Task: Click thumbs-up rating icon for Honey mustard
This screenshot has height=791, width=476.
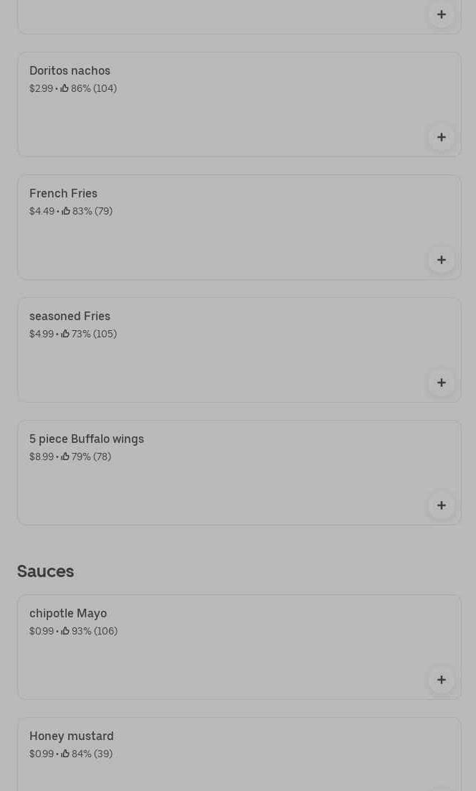Action: (x=65, y=754)
